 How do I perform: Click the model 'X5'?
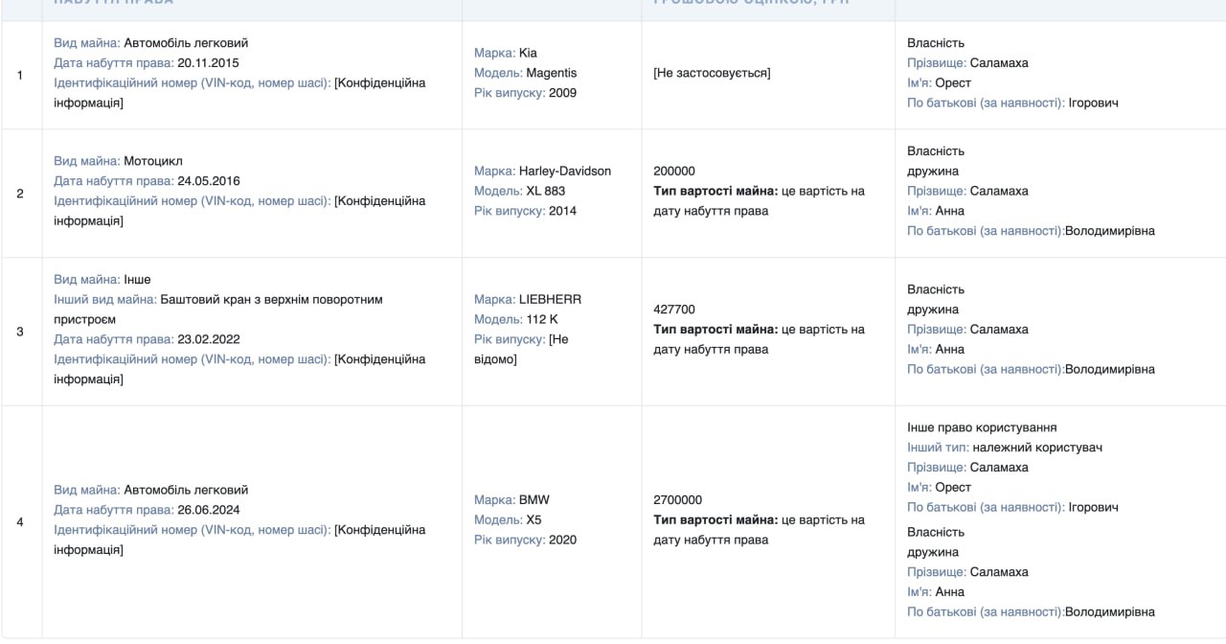534,519
